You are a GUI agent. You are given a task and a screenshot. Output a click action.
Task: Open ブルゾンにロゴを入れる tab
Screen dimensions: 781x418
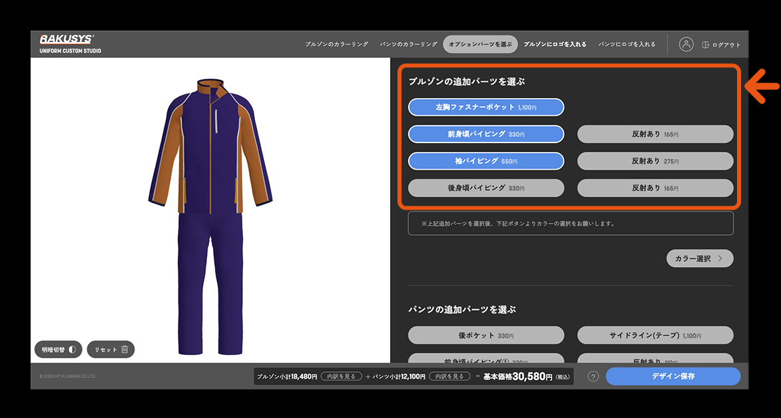(x=555, y=45)
